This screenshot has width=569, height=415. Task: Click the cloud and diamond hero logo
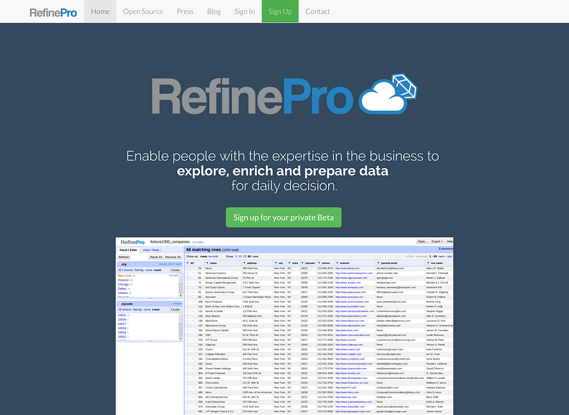click(388, 94)
